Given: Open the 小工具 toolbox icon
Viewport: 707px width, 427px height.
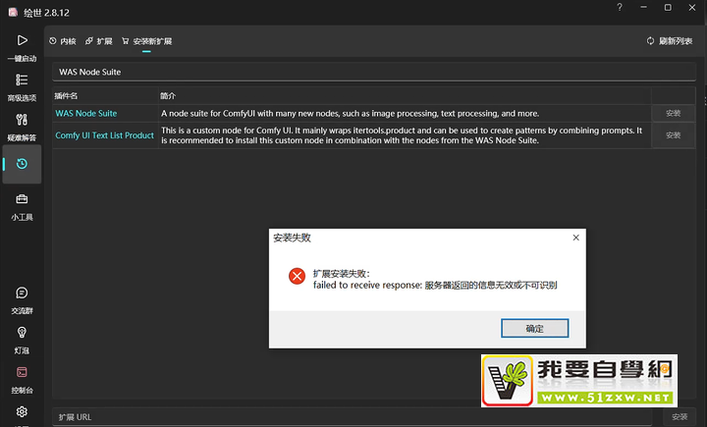Looking at the screenshot, I should tap(22, 200).
